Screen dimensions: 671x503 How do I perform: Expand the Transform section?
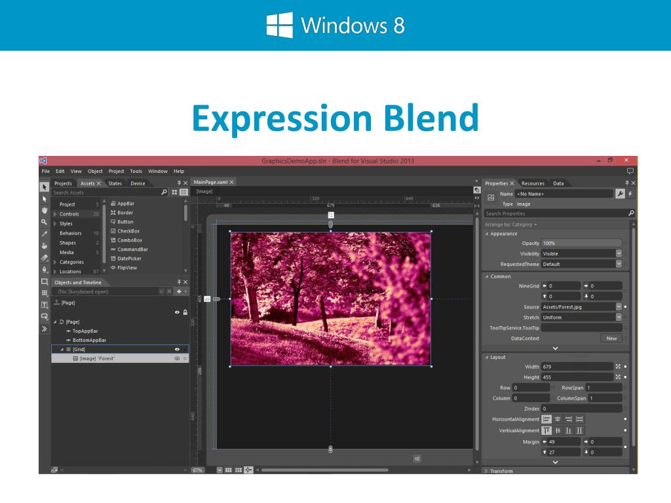coord(487,471)
